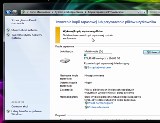The image size is (160, 123).
Task: Click the Control Panel icon in address bar
Action: 23,12
